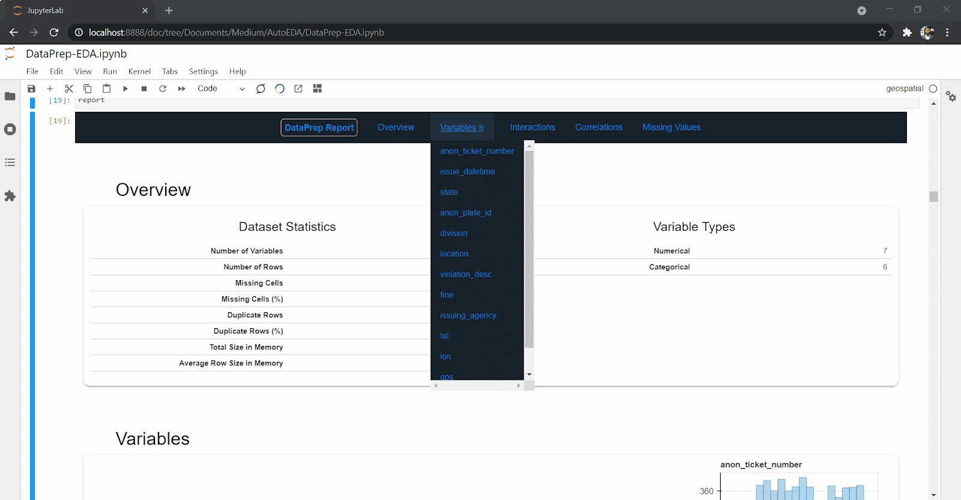Cut selected cell using scissors icon
The width and height of the screenshot is (961, 500).
click(68, 88)
